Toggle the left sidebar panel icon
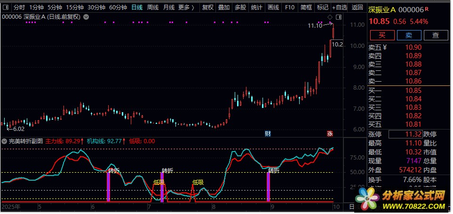 [6, 8]
